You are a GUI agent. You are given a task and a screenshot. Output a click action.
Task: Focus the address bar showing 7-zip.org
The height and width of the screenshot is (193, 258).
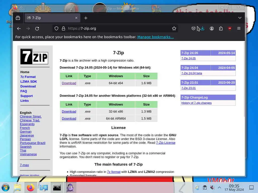(115, 28)
